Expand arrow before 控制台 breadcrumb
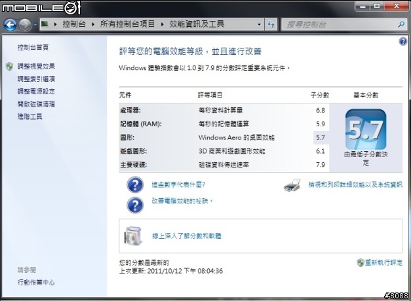The image size is (411, 301). (55, 24)
